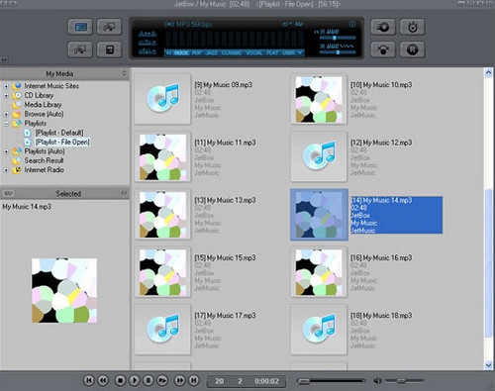Click the recording button left of the 'R' button
Viewport: 495px width, 391px height.
[x=383, y=49]
